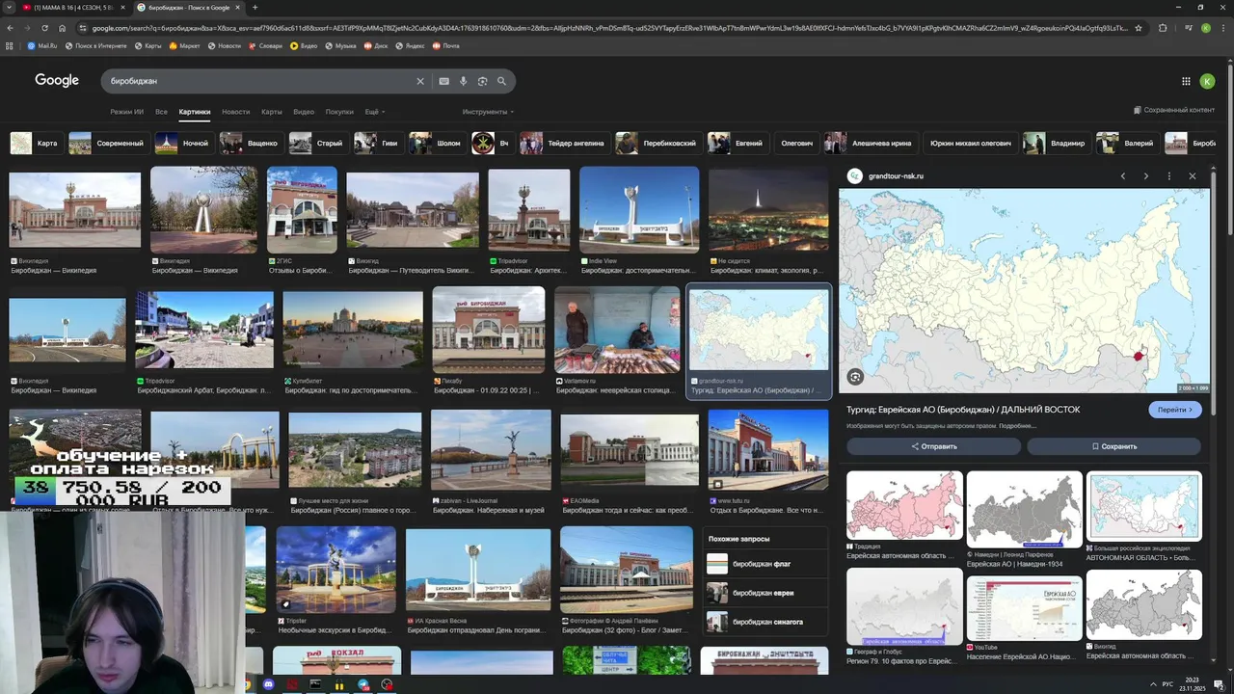1234x694 pixels.
Task: Switch to the Все results tab
Action: 161,112
